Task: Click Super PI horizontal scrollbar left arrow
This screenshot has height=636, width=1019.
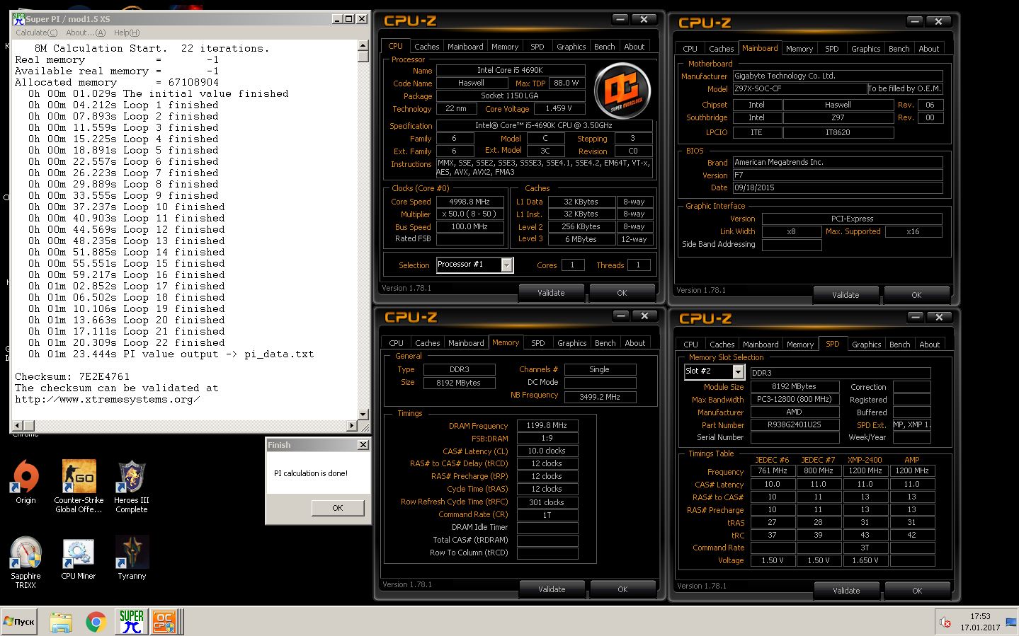Action: click(x=18, y=426)
